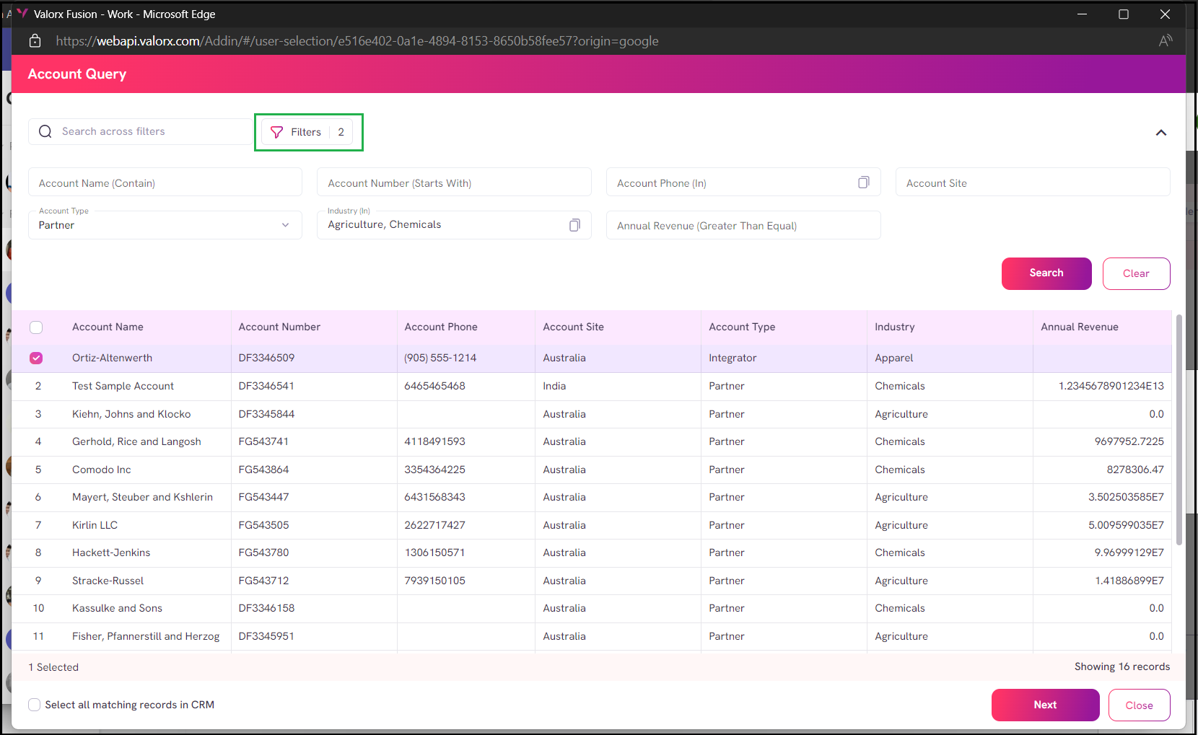This screenshot has width=1198, height=735.
Task: Click the site lock icon in address bar
Action: (x=35, y=41)
